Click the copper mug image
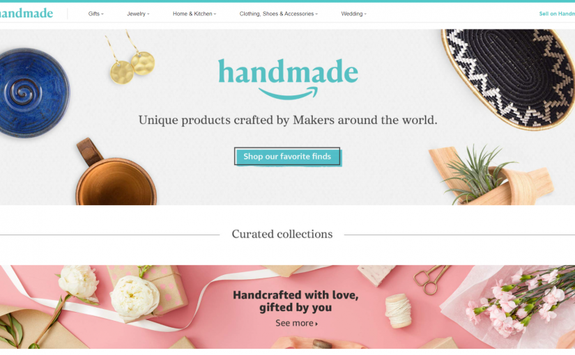The width and height of the screenshot is (575, 355). click(x=114, y=173)
